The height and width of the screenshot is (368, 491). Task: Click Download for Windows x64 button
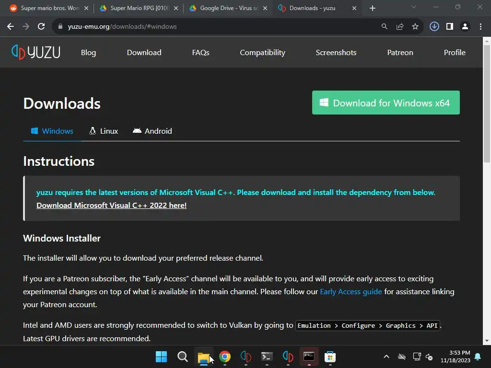386,103
